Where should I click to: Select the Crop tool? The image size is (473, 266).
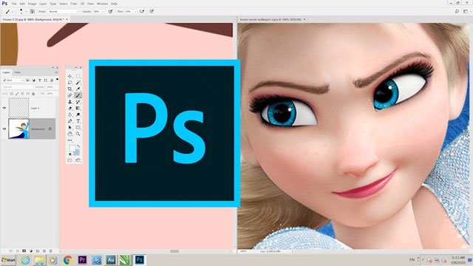point(69,89)
